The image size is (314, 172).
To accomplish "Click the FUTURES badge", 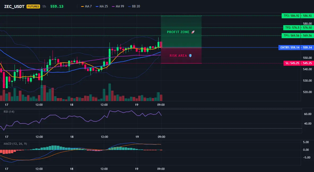I will [x=33, y=6].
